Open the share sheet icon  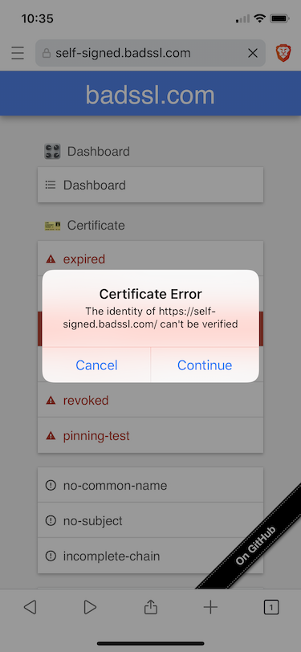coord(151,607)
